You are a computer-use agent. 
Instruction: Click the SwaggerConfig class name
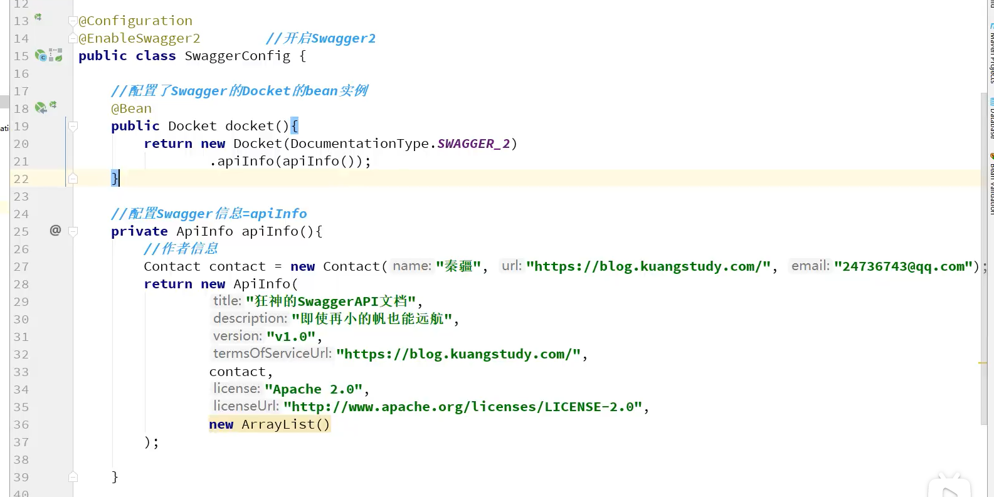(x=238, y=56)
